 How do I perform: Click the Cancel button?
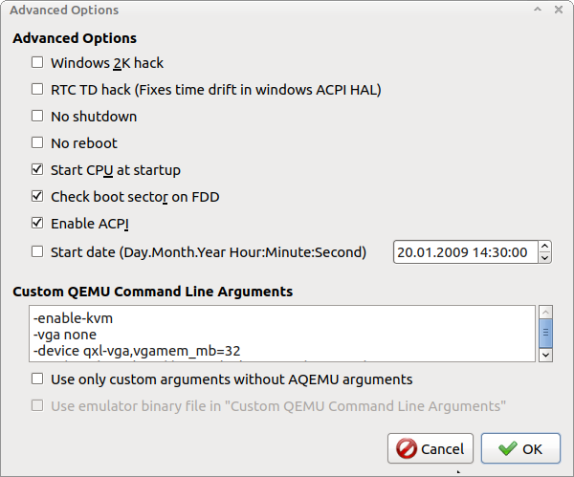click(430, 448)
